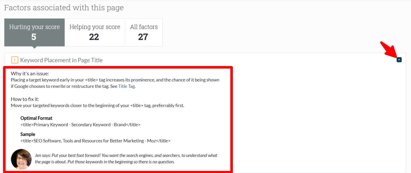The width and height of the screenshot is (411, 173).
Task: Click the Factors associated with this page heading
Action: point(64,8)
